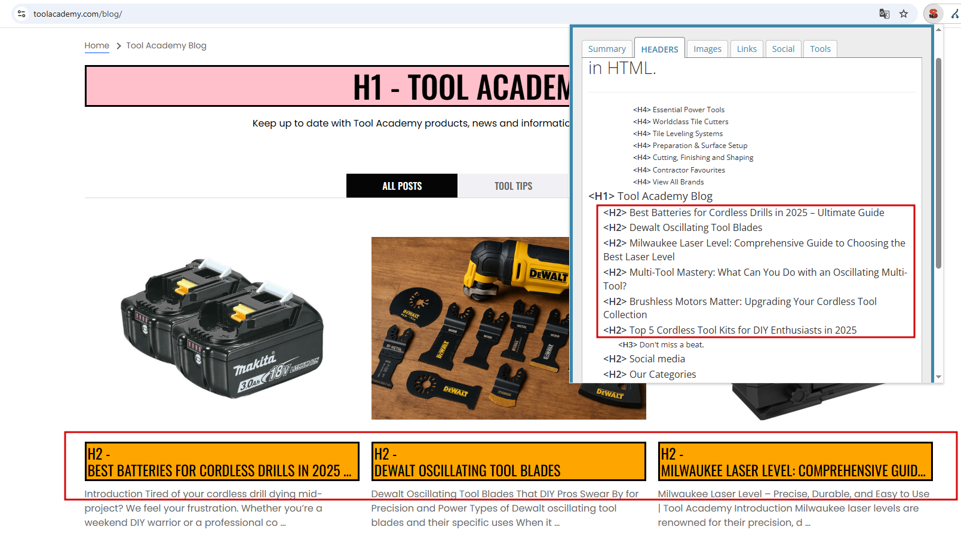Click H2 Milwaukee Laser Level Comprehensive Guide entry

coord(754,250)
